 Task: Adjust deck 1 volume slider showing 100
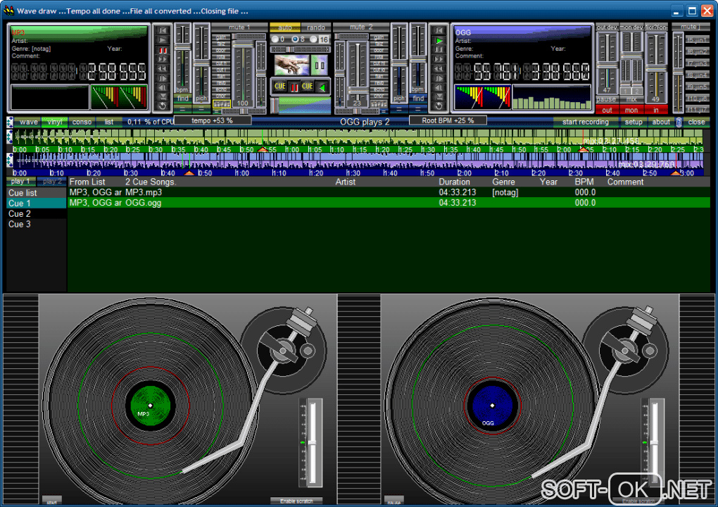tap(243, 73)
